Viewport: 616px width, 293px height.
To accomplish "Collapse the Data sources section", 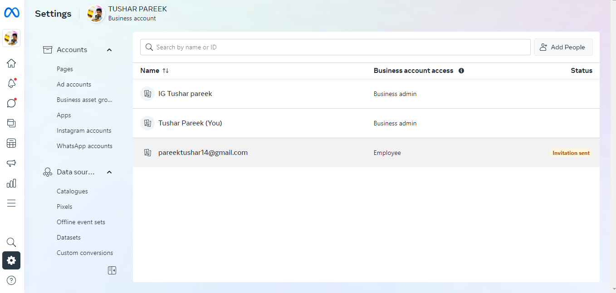I will coord(109,172).
